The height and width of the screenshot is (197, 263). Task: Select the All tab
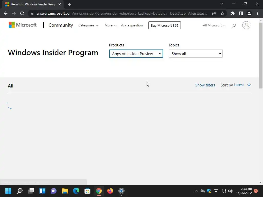click(10, 86)
